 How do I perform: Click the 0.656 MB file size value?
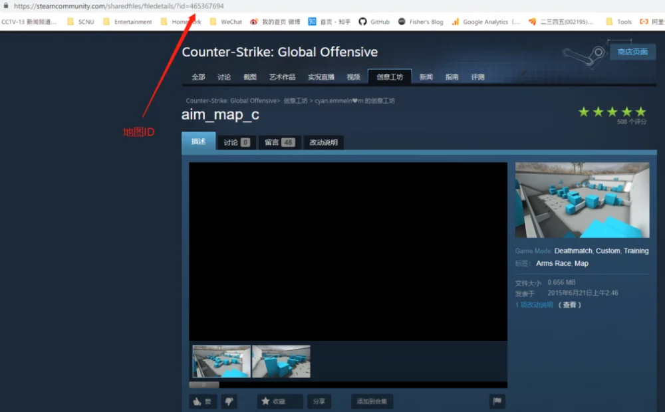click(x=561, y=282)
